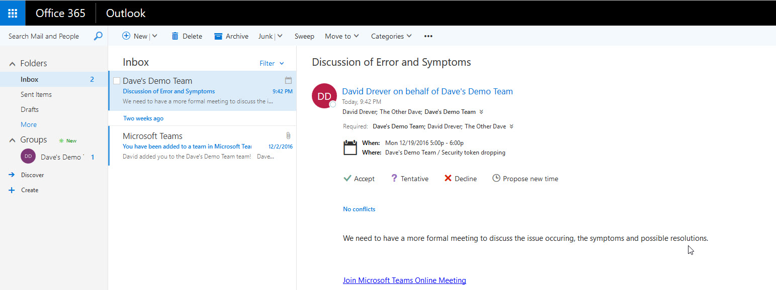Click the Office 365 title

tap(60, 13)
